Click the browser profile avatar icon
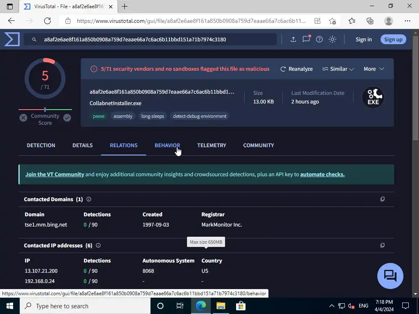Image resolution: width=419 pixels, height=314 pixels. coord(389,21)
